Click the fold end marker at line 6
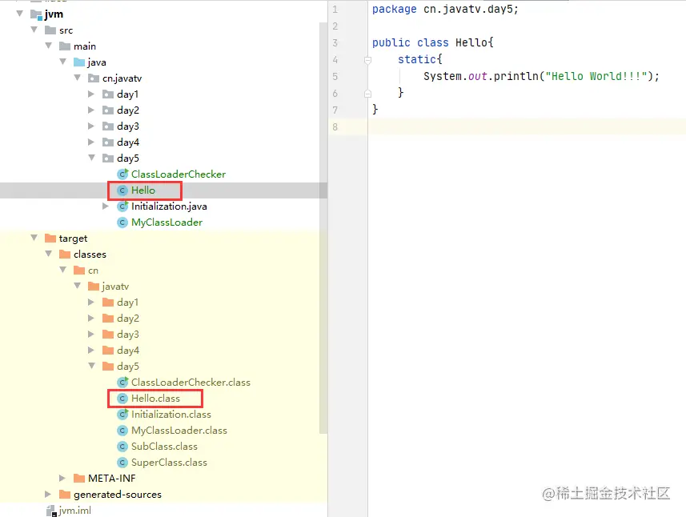Screen dimensions: 686x517 tap(368, 93)
